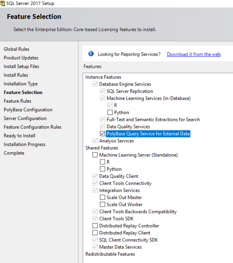
Task: Click the blue information icon beside Reporting Services
Action: click(91, 54)
